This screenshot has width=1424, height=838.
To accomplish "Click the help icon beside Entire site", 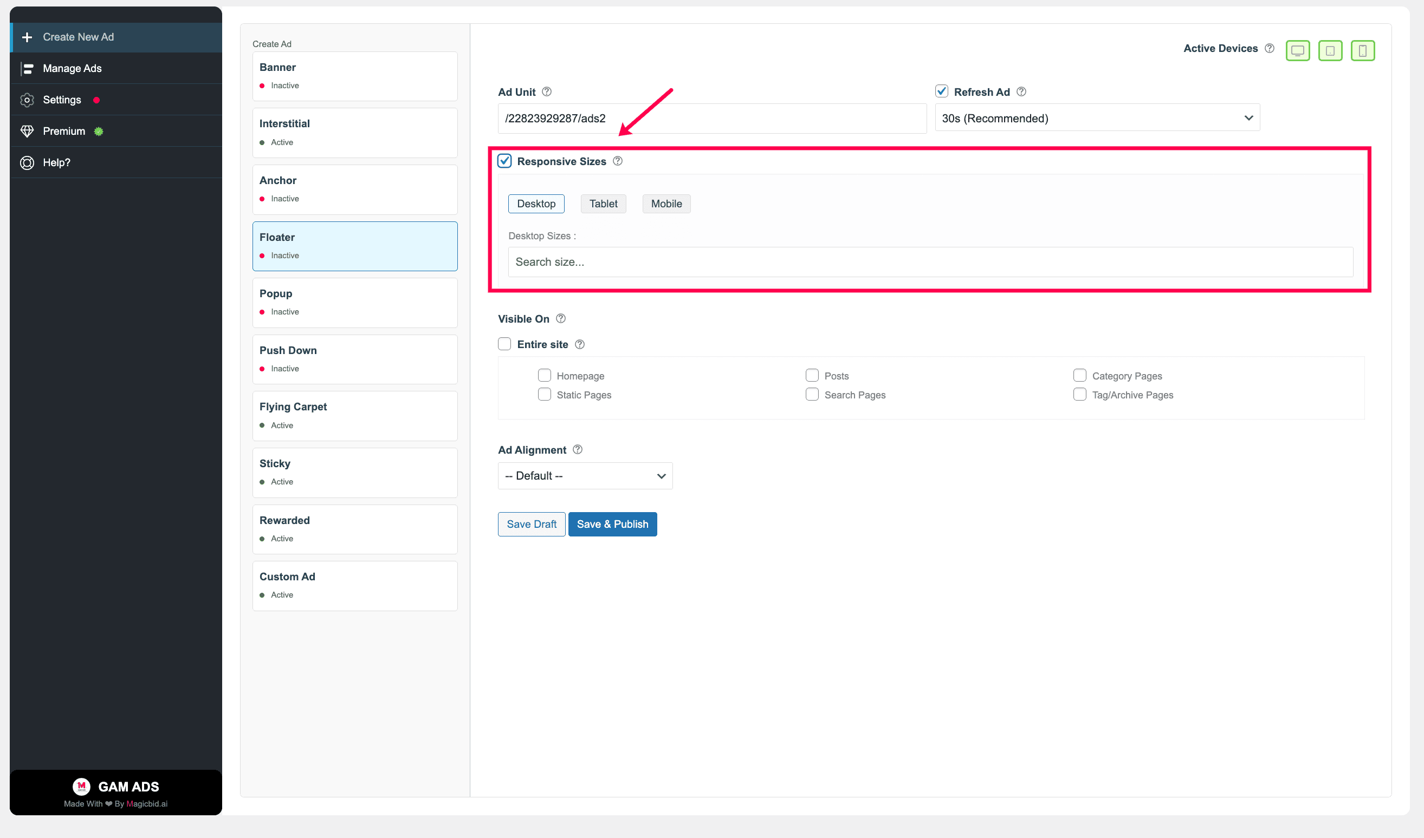I will point(580,344).
